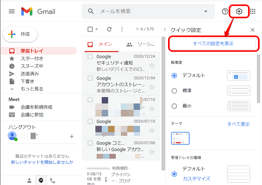The width and height of the screenshot is (262, 185).
Task: Click すべて表示 themes link
Action: (x=239, y=124)
